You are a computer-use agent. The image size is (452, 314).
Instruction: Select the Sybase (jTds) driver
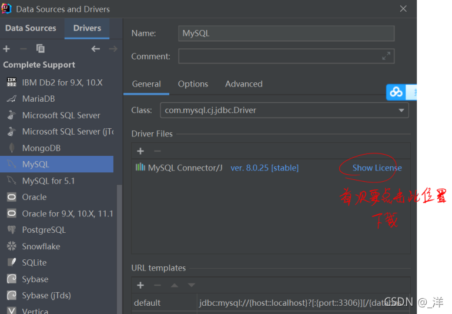pos(57,295)
